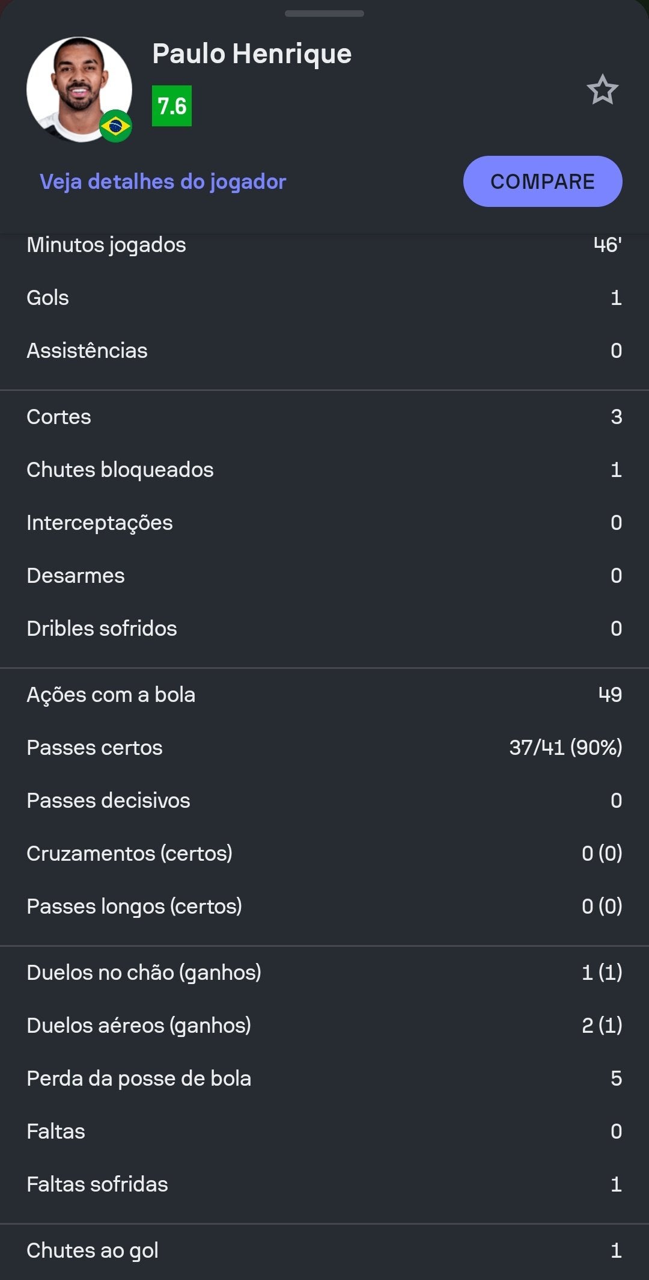
Task: Select the Cortes stat row
Action: click(324, 417)
